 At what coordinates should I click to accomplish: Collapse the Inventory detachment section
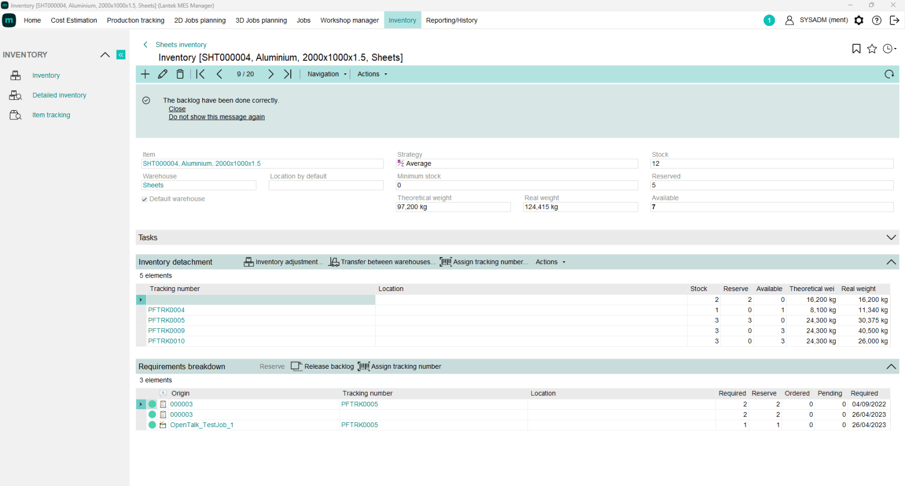(891, 262)
